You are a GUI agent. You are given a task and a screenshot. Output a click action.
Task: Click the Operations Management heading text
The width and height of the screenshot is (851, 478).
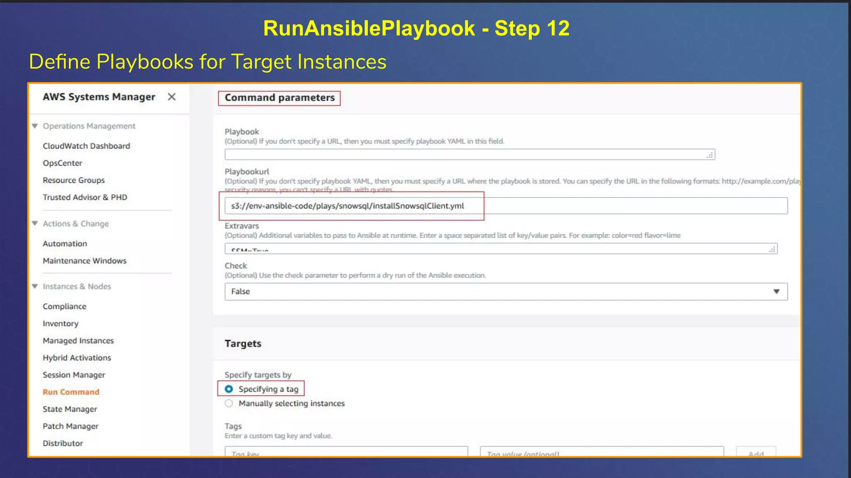89,126
